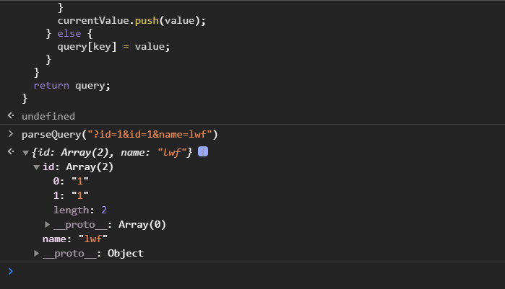Click the output arrow before the object result
This screenshot has width=505, height=289.
(x=10, y=152)
